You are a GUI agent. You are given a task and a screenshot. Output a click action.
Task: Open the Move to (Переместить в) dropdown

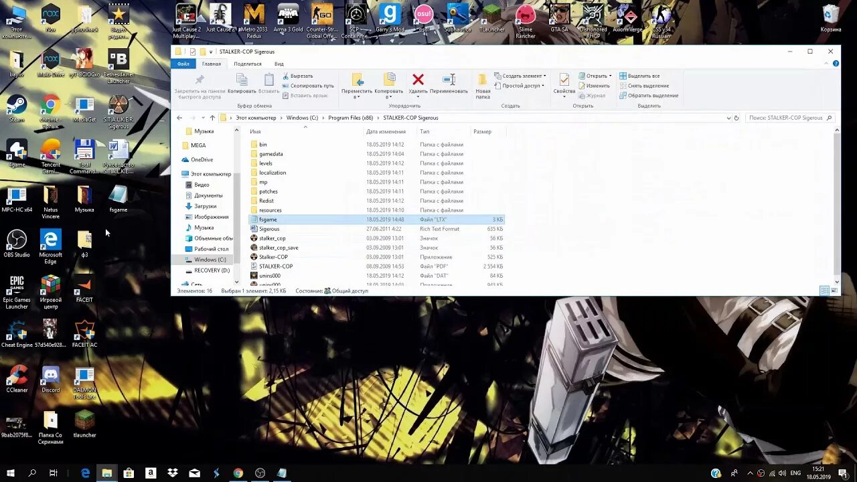(x=357, y=98)
